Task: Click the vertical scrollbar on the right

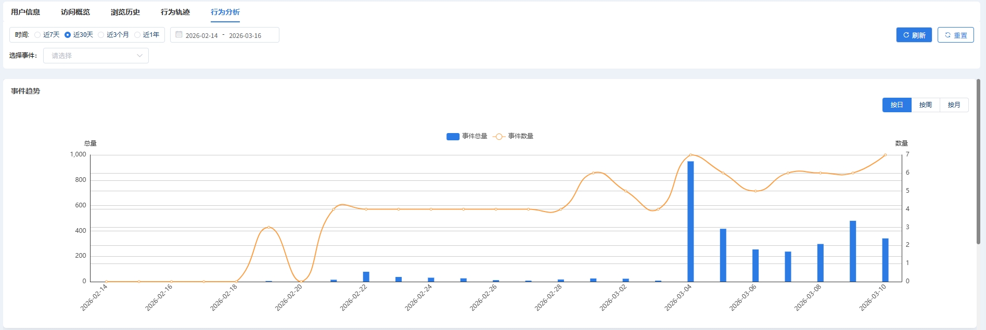Action: [x=978, y=161]
